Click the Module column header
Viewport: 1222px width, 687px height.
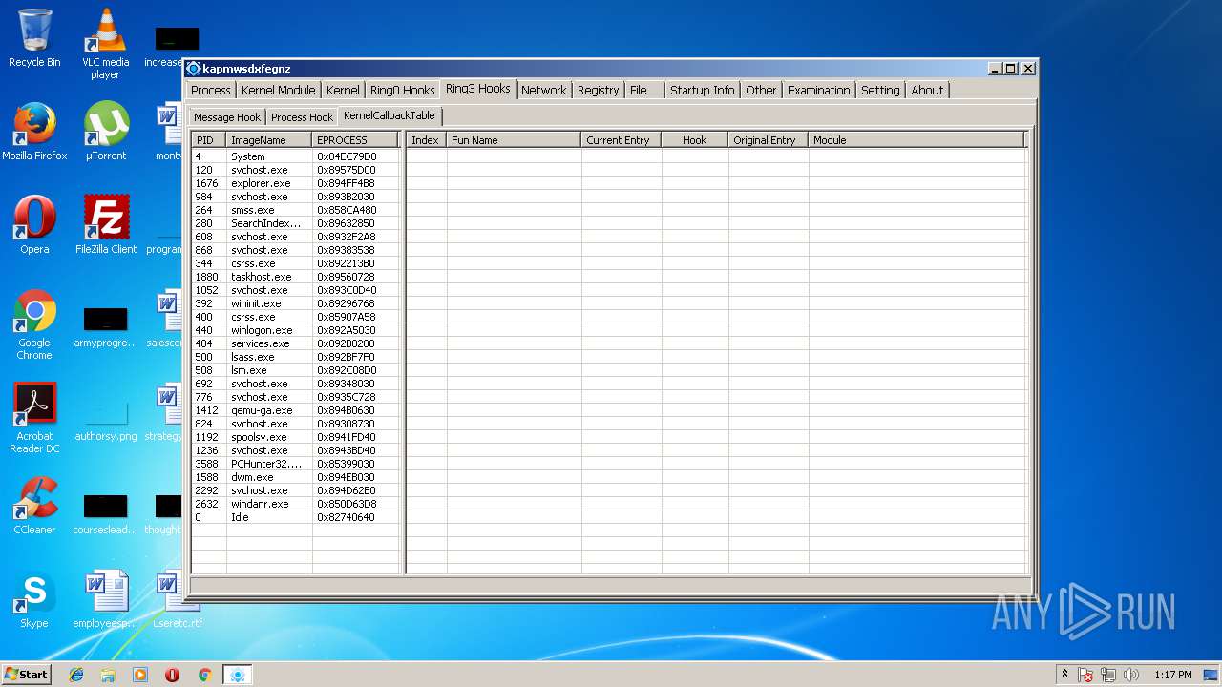pos(916,139)
